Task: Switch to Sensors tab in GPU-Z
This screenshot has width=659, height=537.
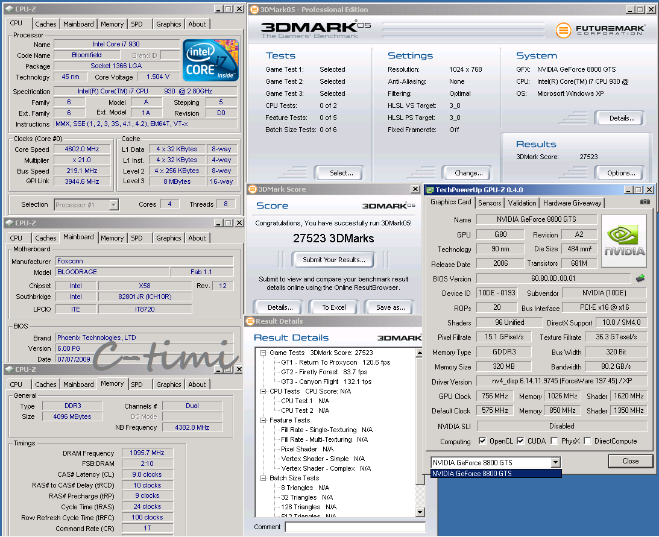Action: [490, 203]
